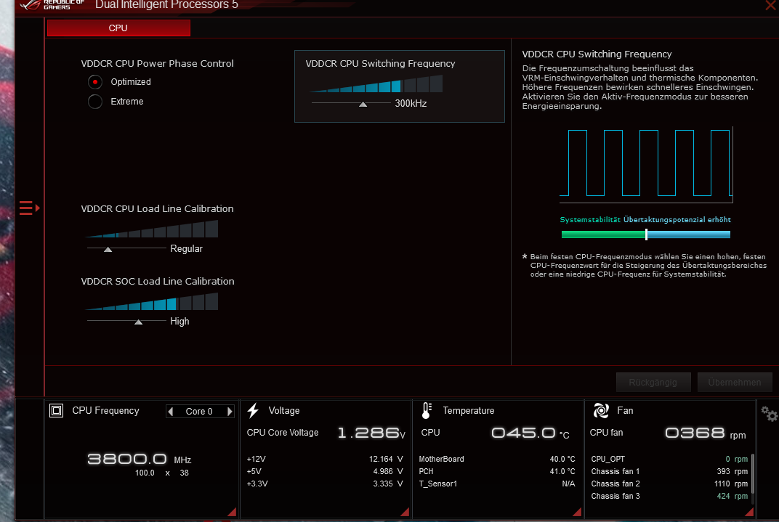
Task: Click the CPU Load Line Calibration level bars
Action: click(152, 229)
